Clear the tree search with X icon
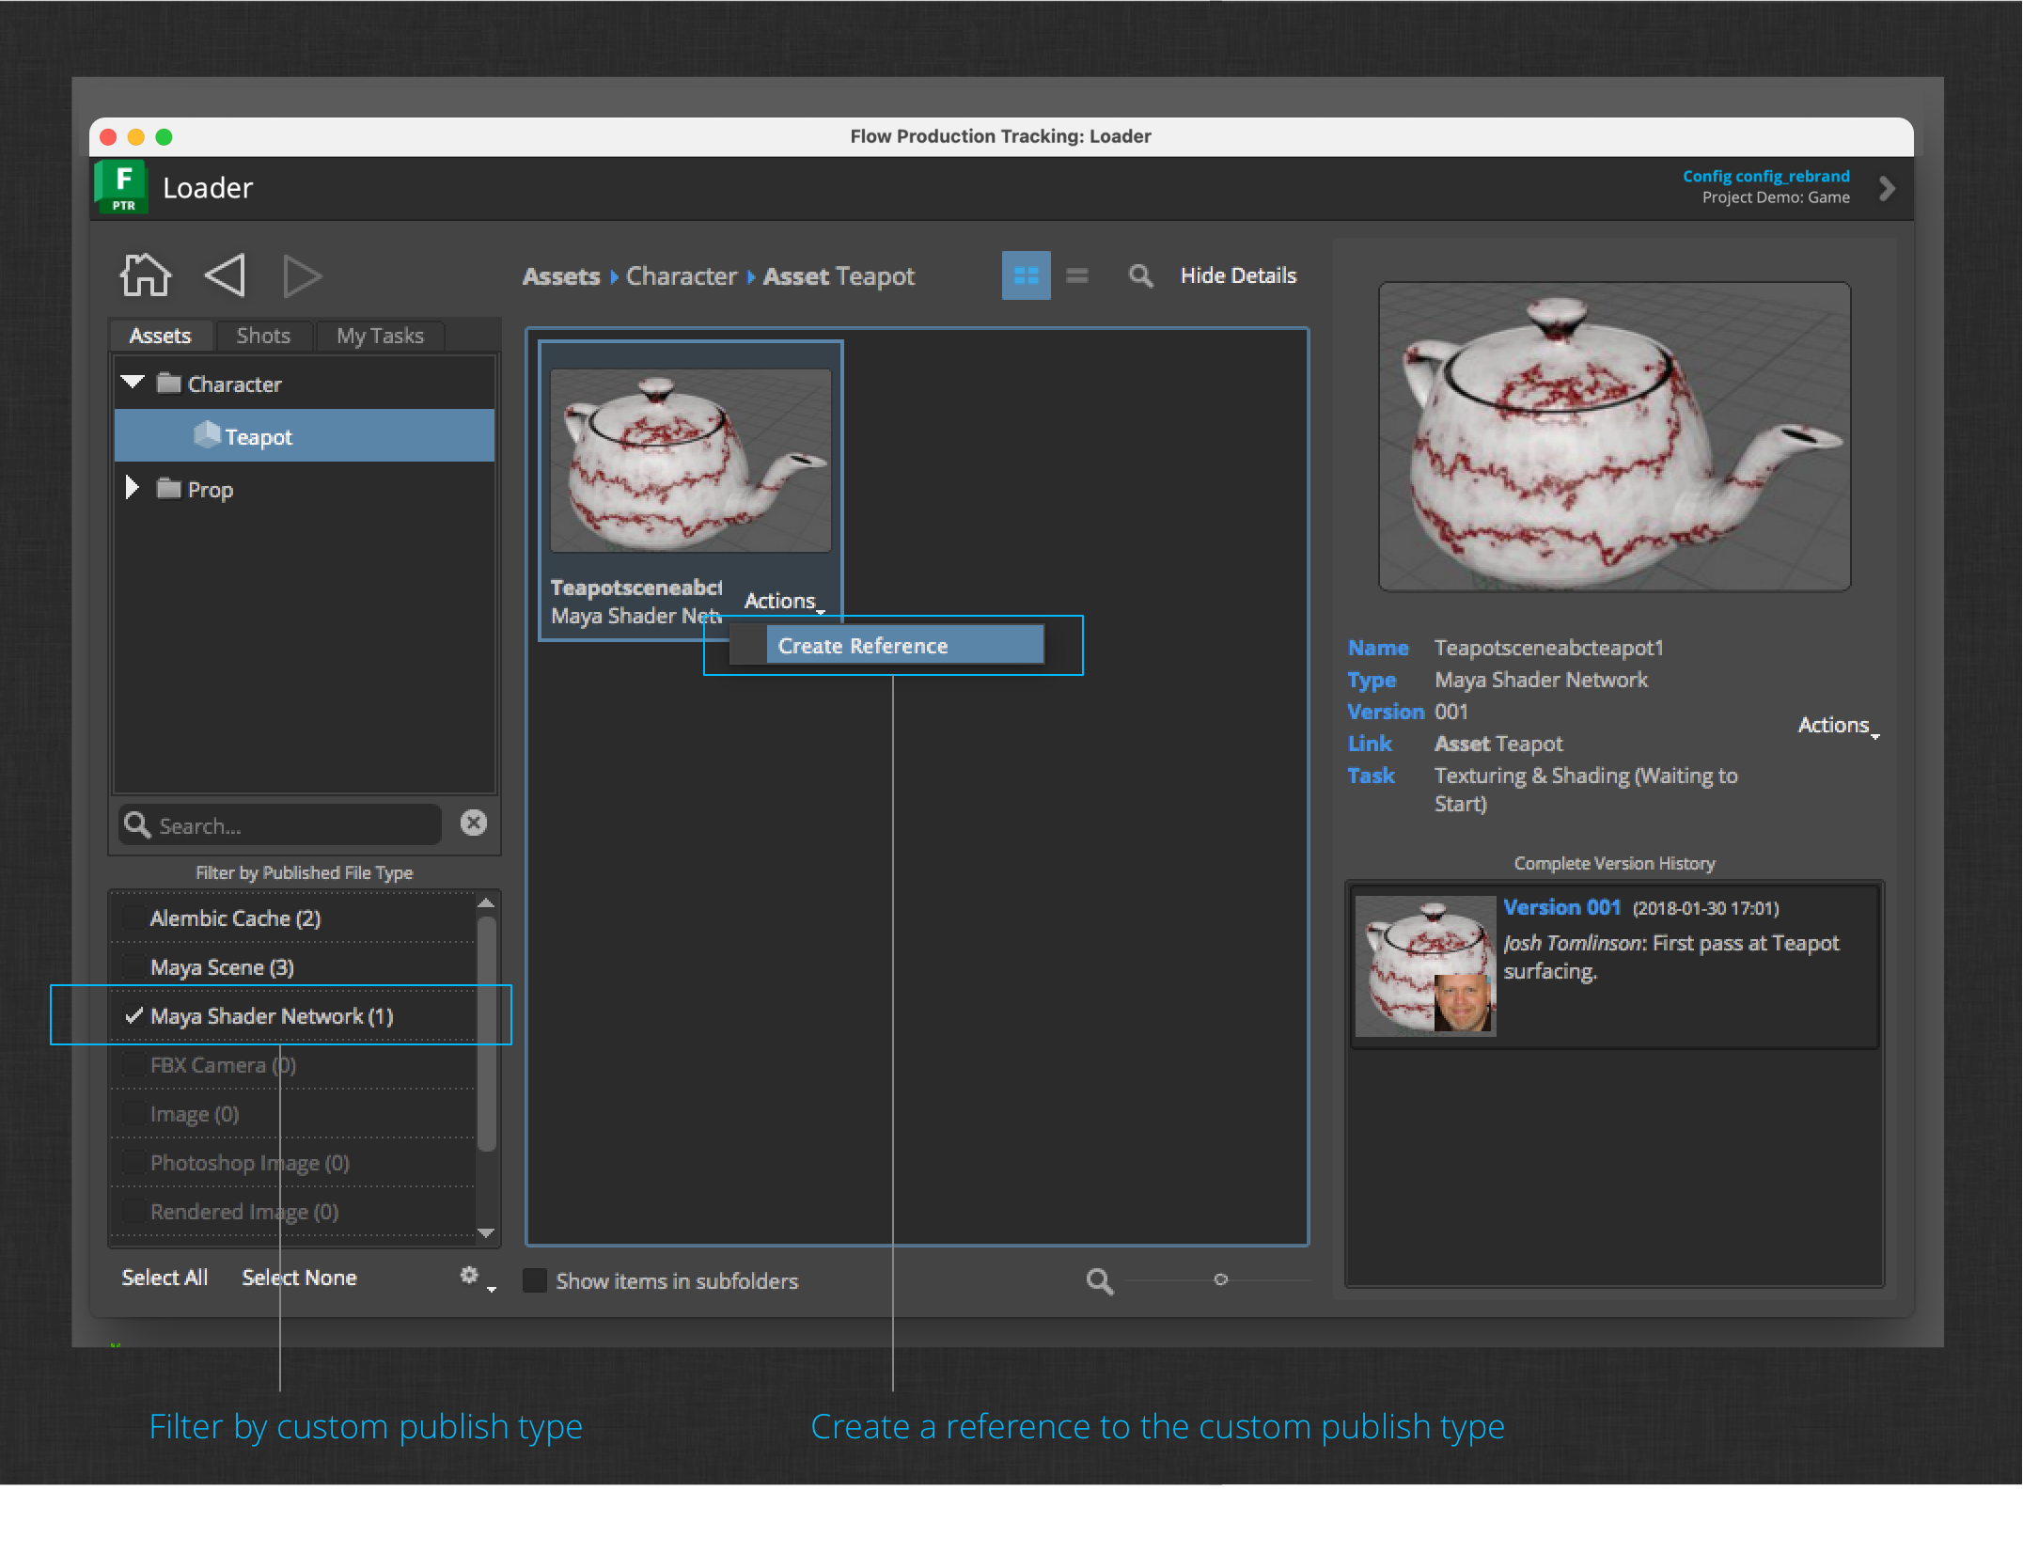This screenshot has width=2023, height=1553. [x=474, y=824]
